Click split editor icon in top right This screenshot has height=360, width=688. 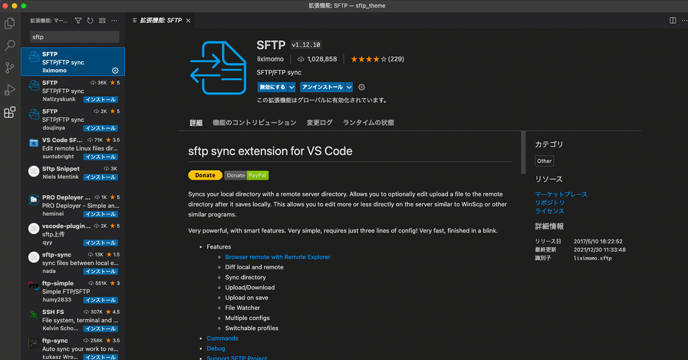672,20
